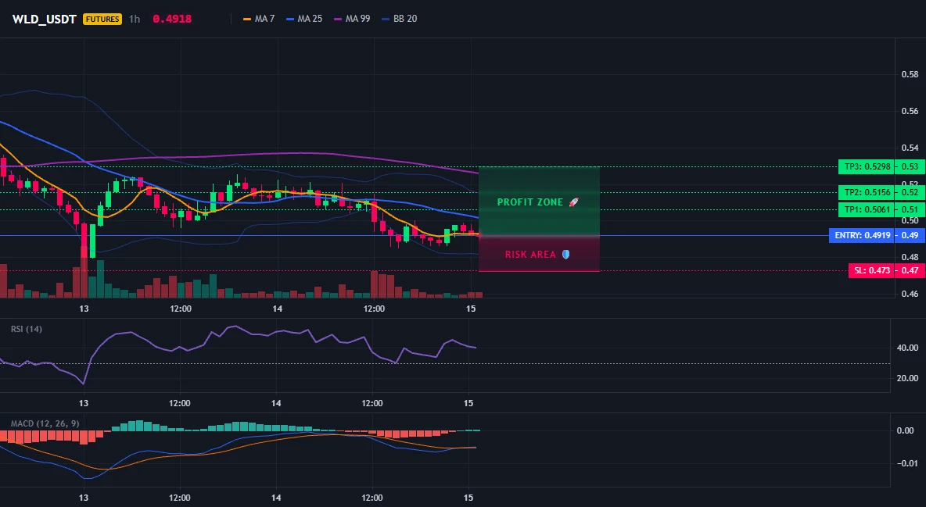Toggle the BB 20 legend entry
This screenshot has width=926, height=507.
[399, 19]
